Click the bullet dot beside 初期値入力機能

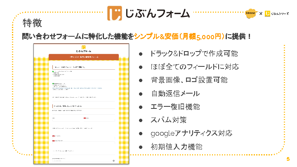(141, 147)
